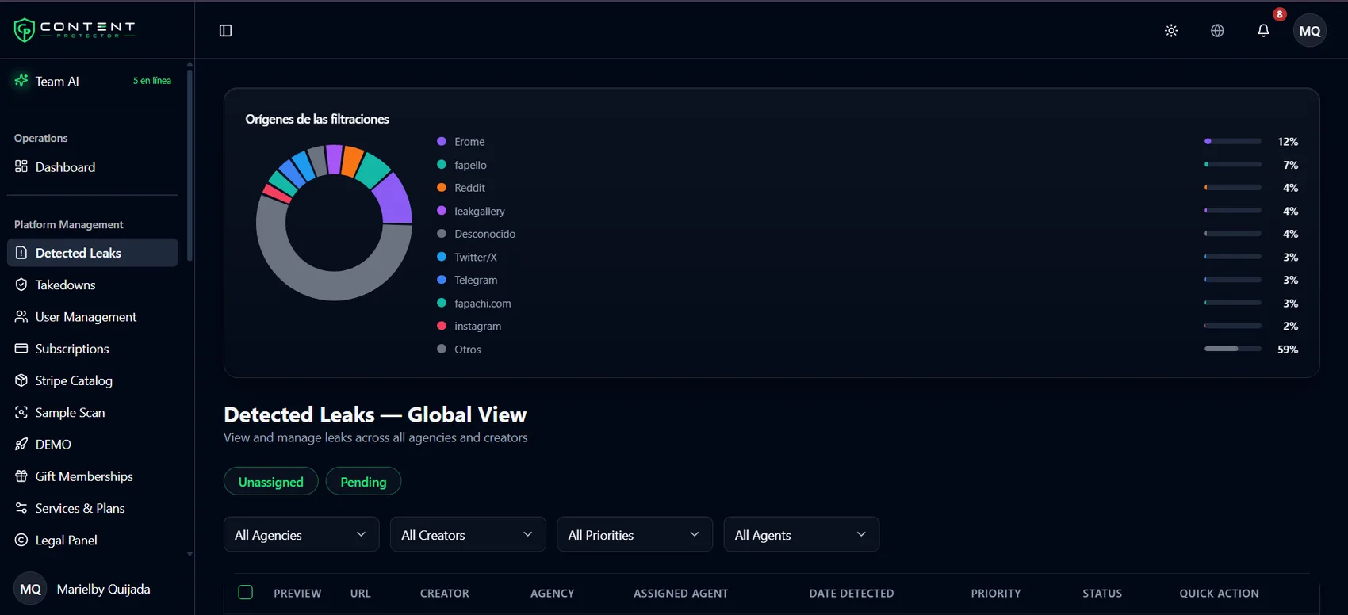This screenshot has height=615, width=1348.
Task: Expand the All Agents dropdown
Action: tap(802, 534)
